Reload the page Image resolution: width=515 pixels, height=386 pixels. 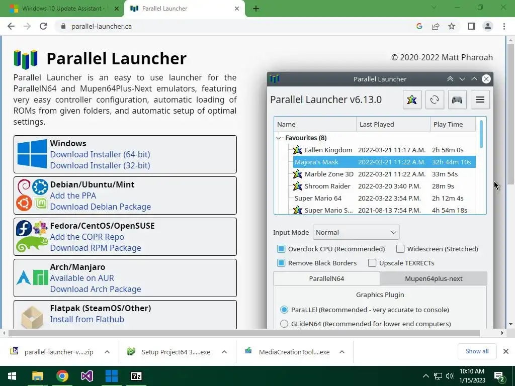[43, 26]
